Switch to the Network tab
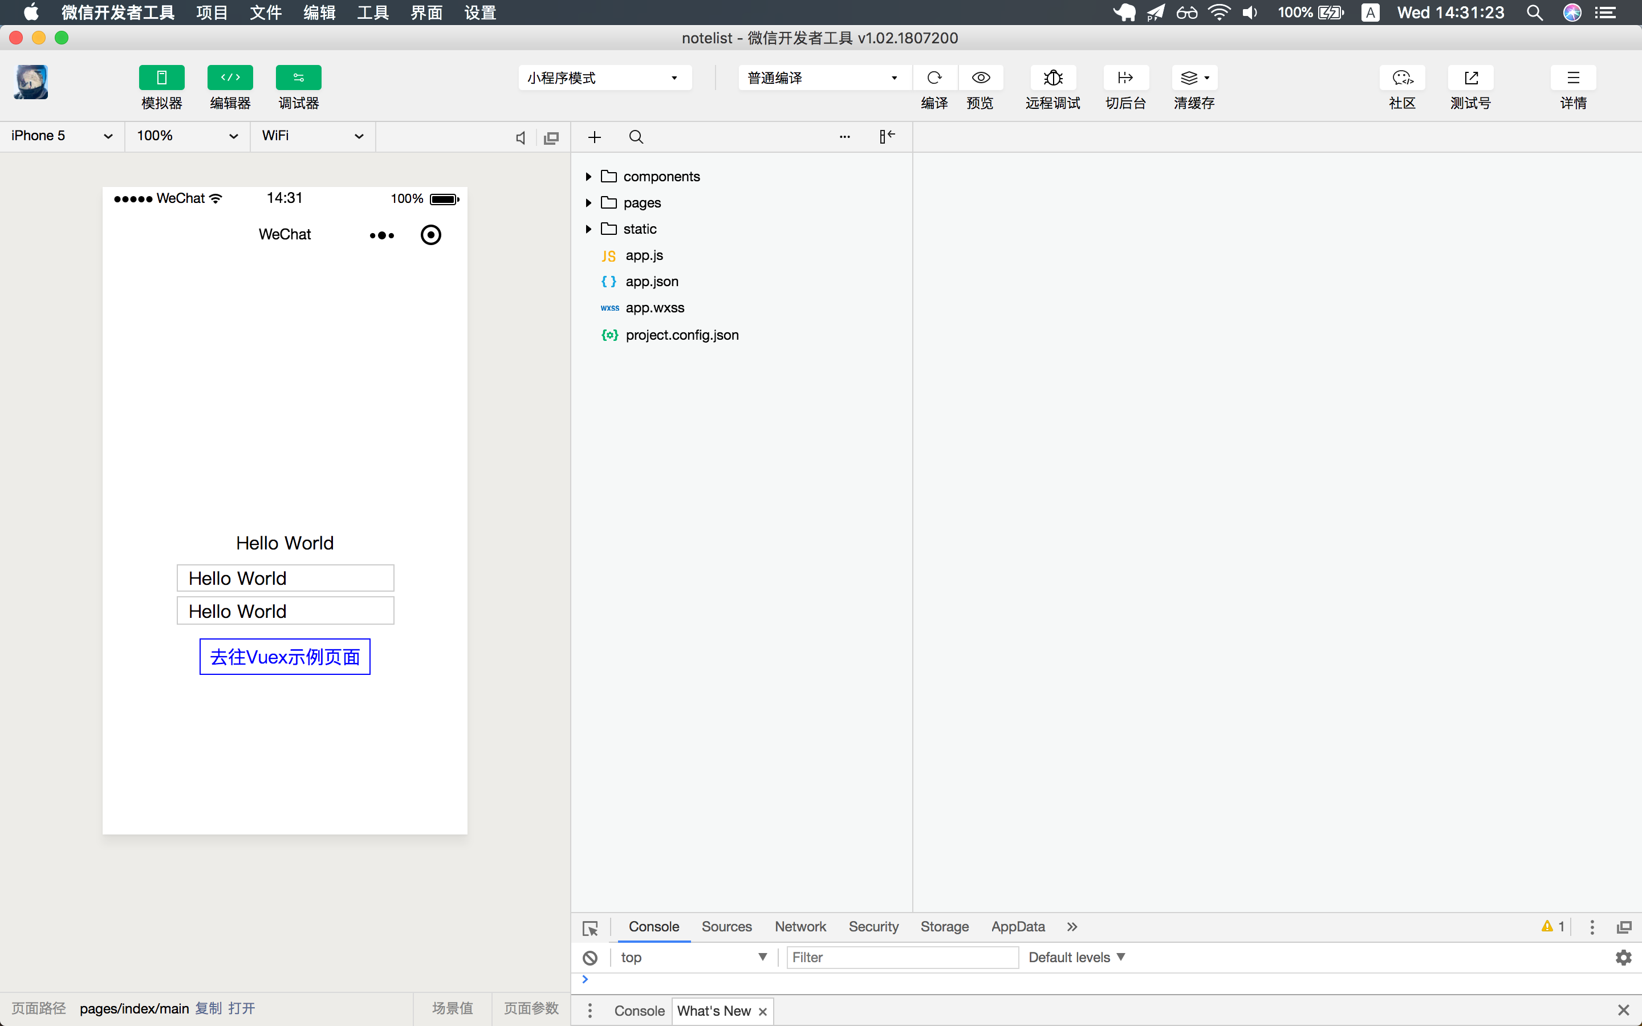The width and height of the screenshot is (1642, 1026). click(800, 927)
